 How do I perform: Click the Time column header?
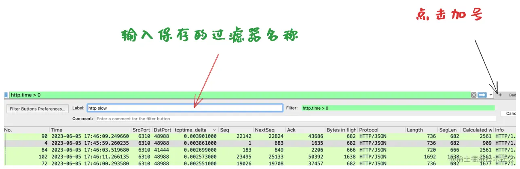[91, 130]
